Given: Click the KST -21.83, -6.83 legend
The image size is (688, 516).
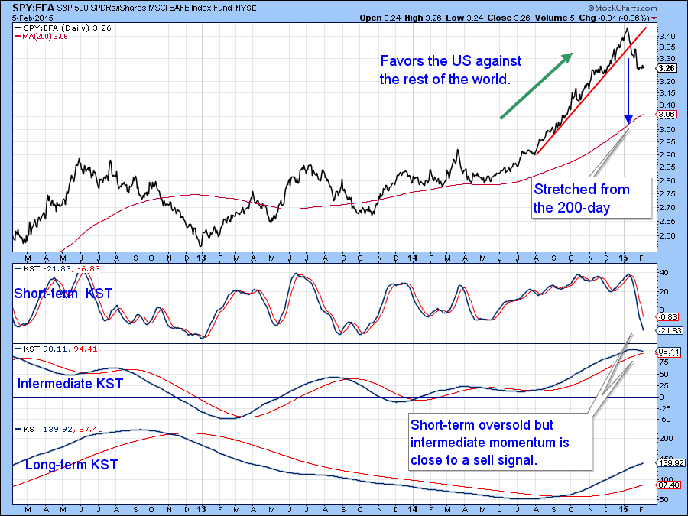Looking at the screenshot, I should pos(57,268).
